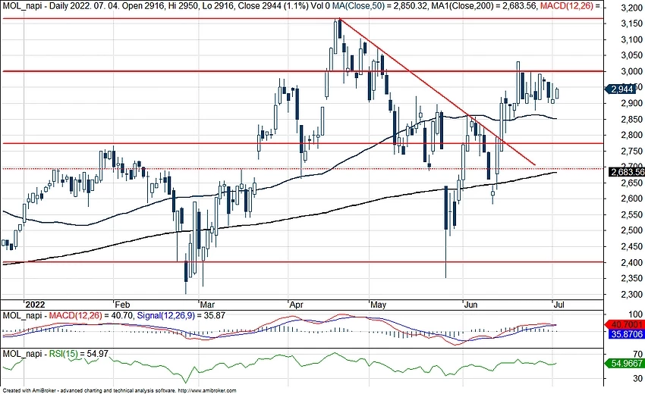The height and width of the screenshot is (394, 645).
Task: Click the 2,500 price axis label
Action: pos(632,231)
